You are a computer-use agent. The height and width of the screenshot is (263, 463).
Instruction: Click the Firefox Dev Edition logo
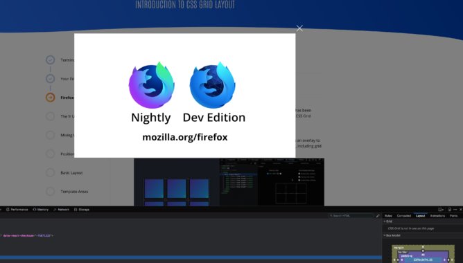pyautogui.click(x=213, y=85)
